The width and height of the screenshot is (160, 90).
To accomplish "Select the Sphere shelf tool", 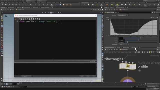I will click(6, 5).
